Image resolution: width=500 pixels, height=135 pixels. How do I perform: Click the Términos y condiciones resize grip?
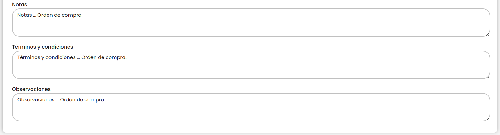pyautogui.click(x=488, y=76)
